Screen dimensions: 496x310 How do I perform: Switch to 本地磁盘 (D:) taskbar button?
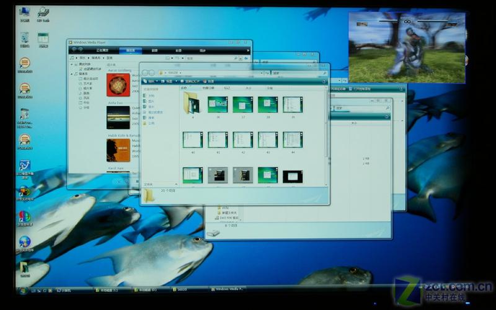click(151, 290)
